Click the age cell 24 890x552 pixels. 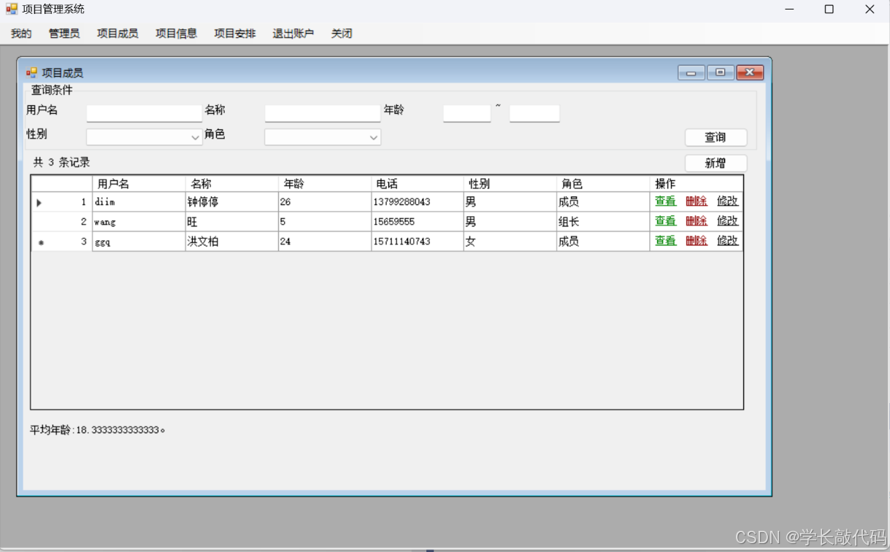[x=324, y=242]
